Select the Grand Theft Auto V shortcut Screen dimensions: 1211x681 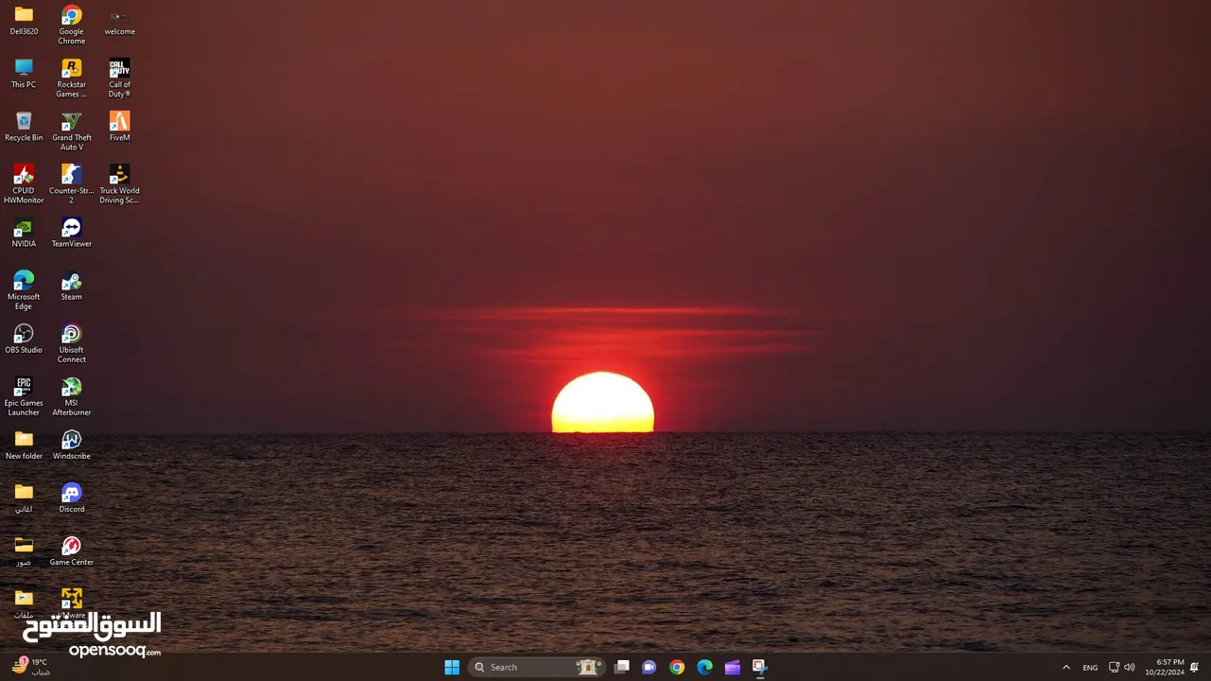(72, 131)
